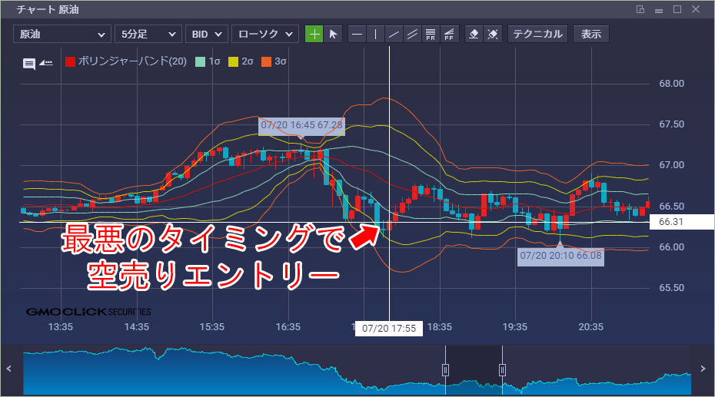The height and width of the screenshot is (397, 715).
Task: Click the erase-all drawings icon
Action: [x=493, y=34]
